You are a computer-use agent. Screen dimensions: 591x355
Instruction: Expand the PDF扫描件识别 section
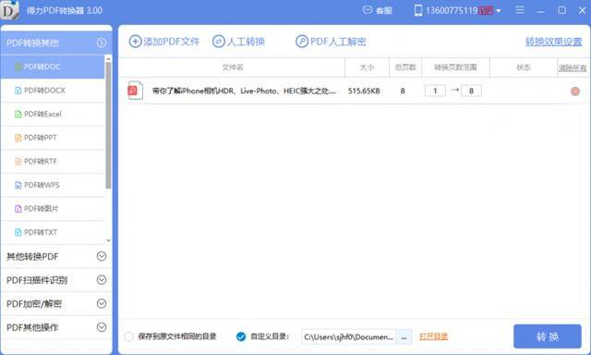pos(102,280)
